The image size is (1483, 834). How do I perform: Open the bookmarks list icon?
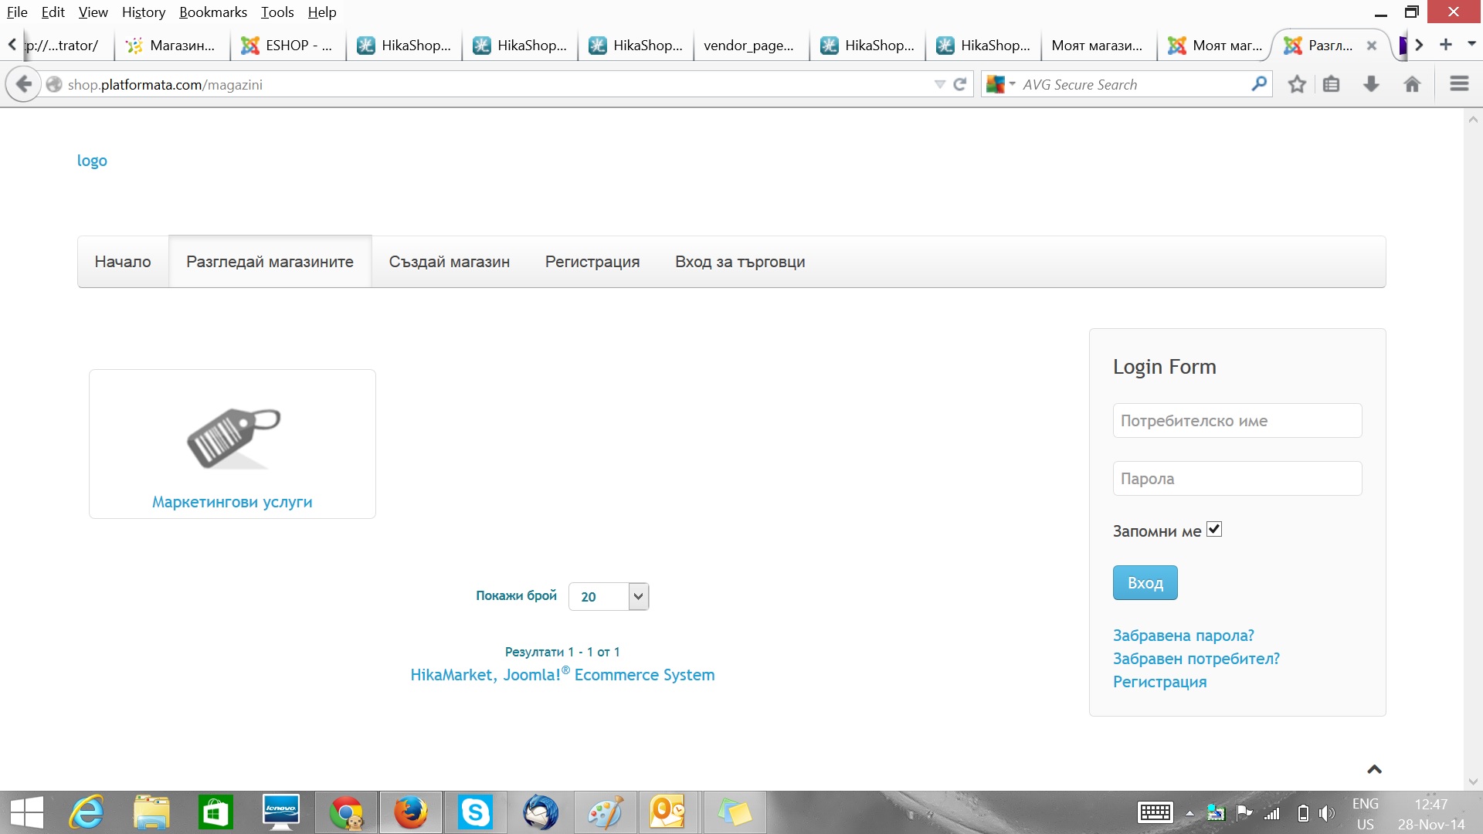[x=1331, y=84]
